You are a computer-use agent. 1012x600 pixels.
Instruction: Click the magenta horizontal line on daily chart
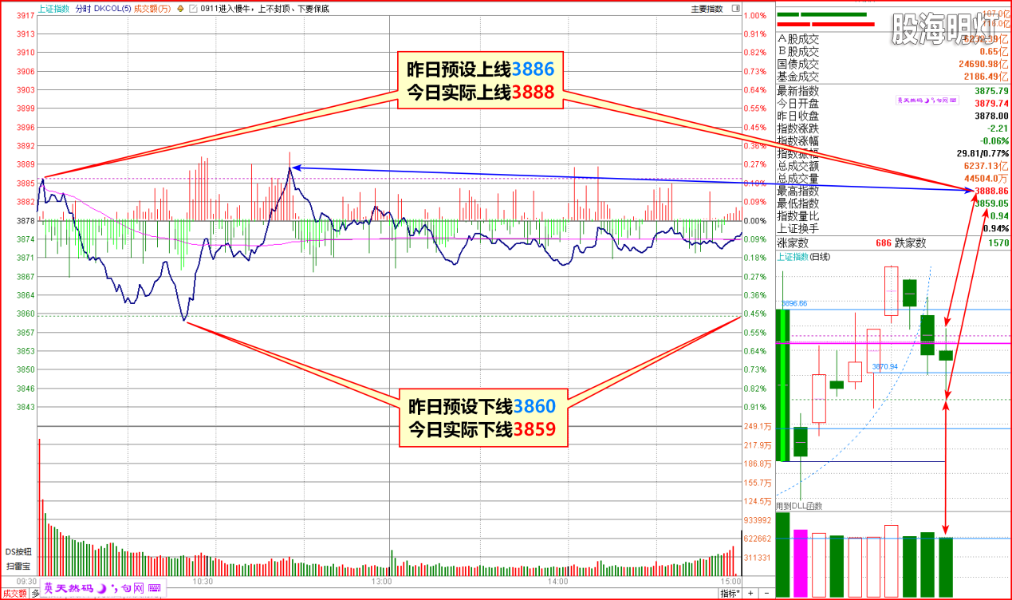click(877, 343)
